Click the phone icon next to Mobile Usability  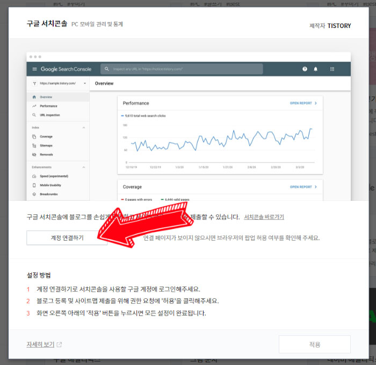[x=34, y=185]
